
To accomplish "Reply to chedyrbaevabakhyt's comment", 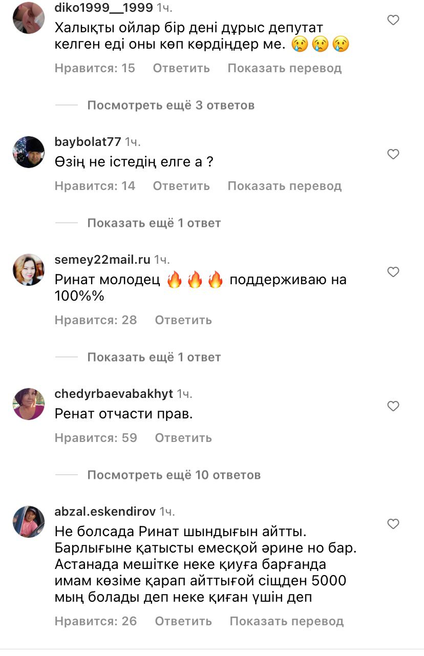I will (x=183, y=438).
